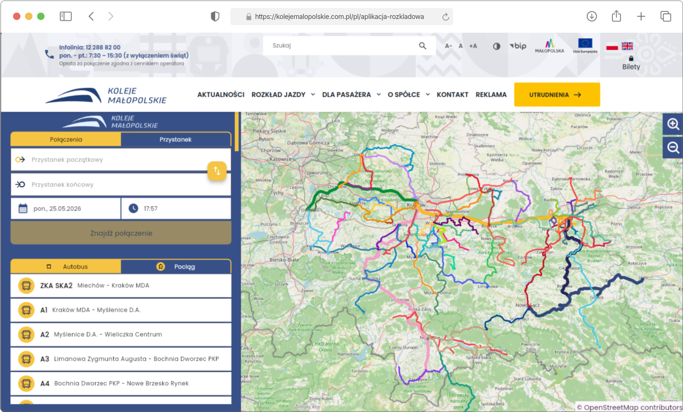Screen dimensions: 683x412
Task: Swap start and destination stops
Action: [x=217, y=171]
